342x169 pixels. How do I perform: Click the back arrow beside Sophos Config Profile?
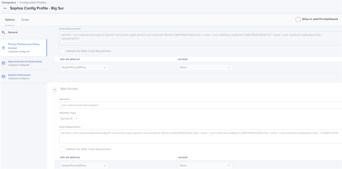(5, 8)
